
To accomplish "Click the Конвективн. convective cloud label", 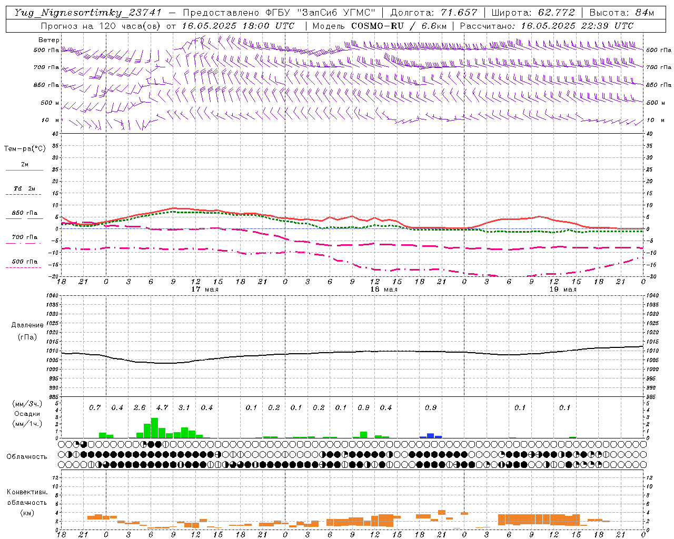I will 27,492.
